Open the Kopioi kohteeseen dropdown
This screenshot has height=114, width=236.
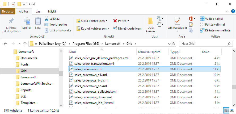tap(93, 28)
